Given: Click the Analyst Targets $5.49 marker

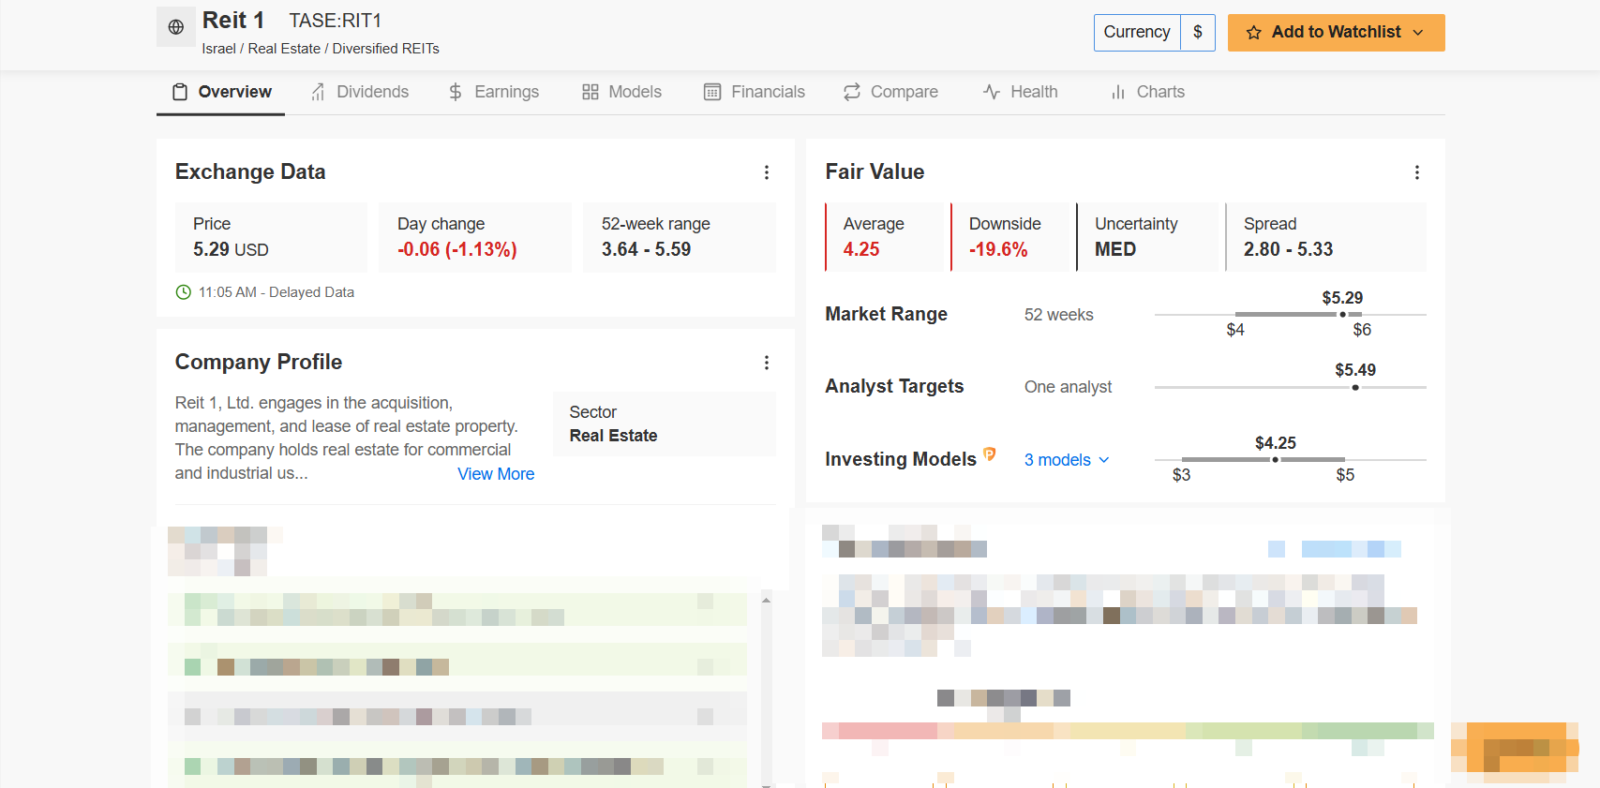Looking at the screenshot, I should point(1355,387).
